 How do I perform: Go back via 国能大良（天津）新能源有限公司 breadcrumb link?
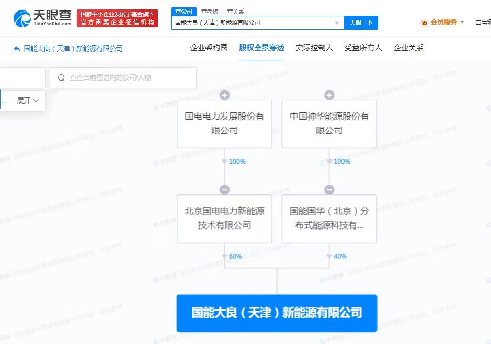pyautogui.click(x=73, y=49)
